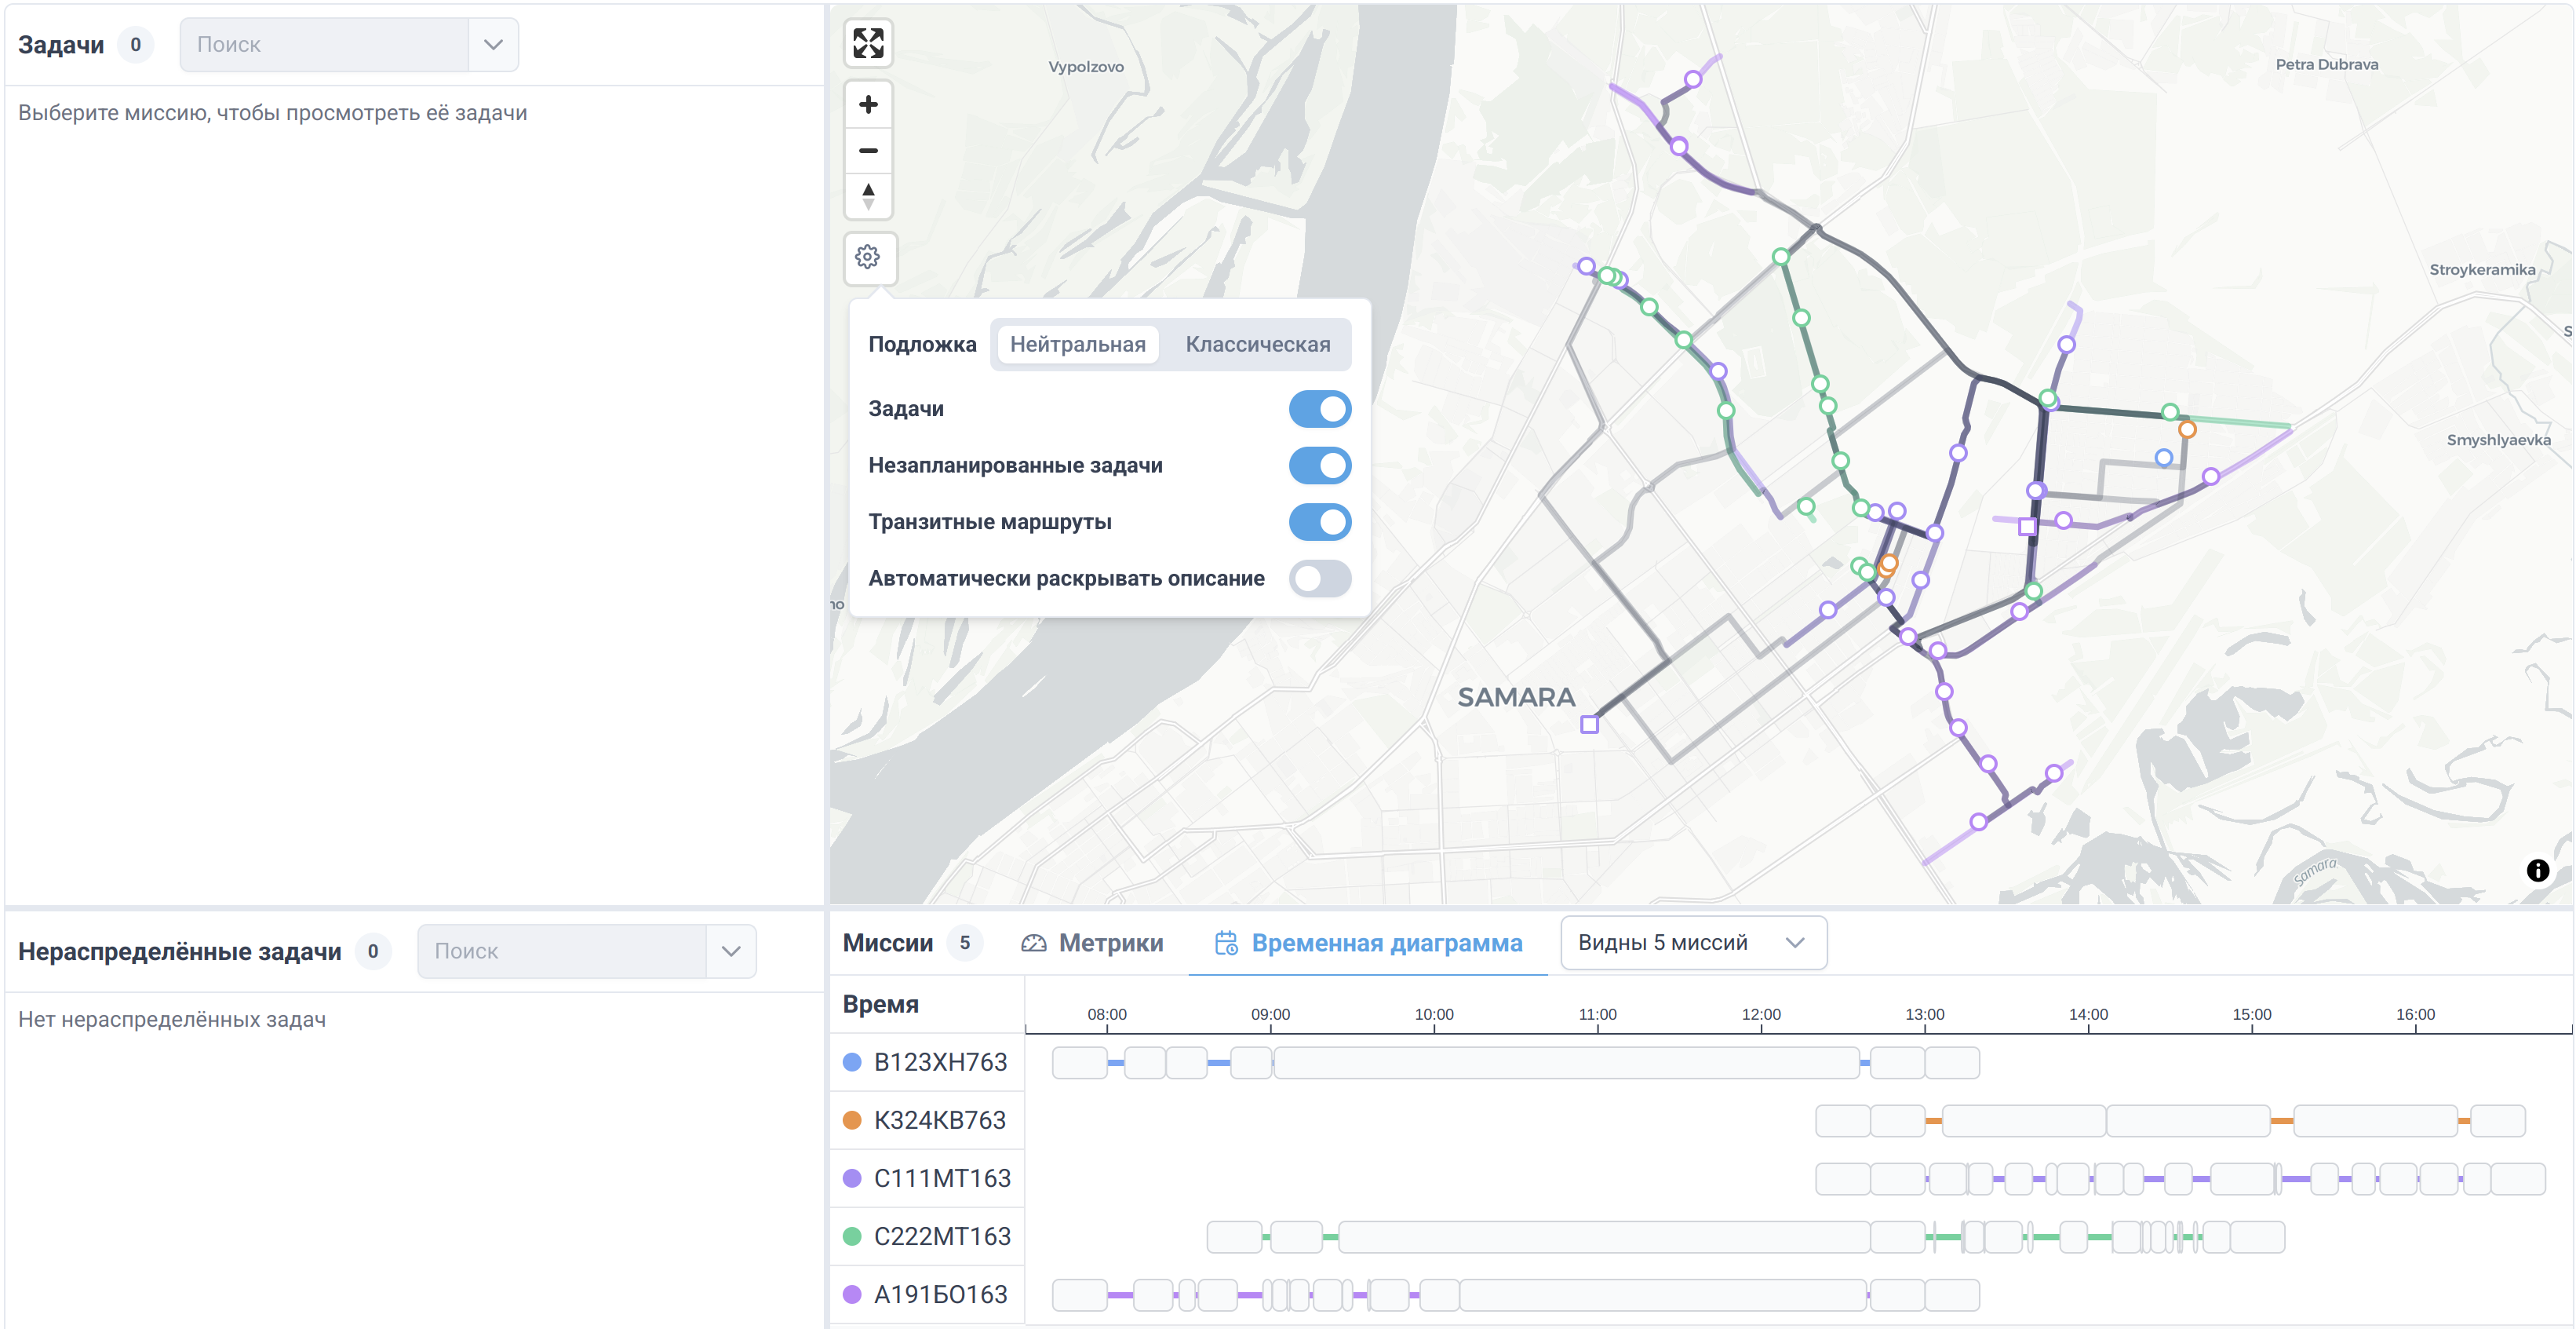This screenshot has width=2576, height=1329.
Task: Click the Задачи search input field
Action: pos(324,45)
